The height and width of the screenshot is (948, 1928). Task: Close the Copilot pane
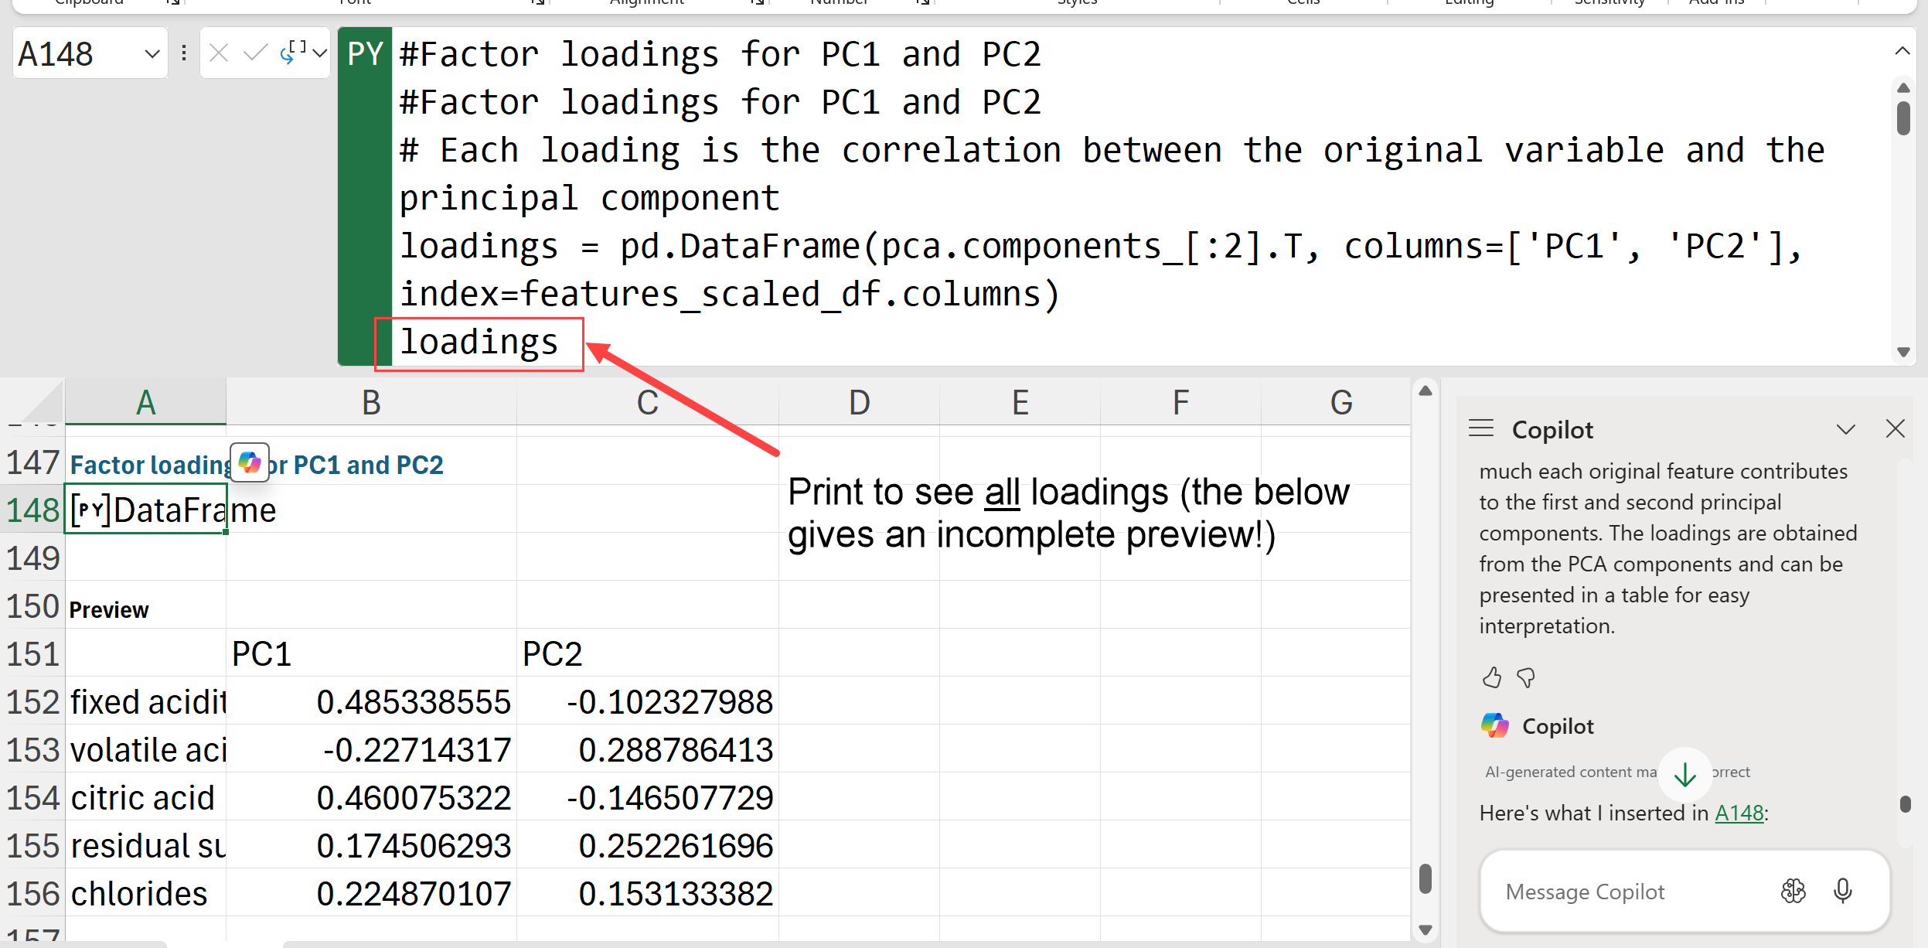[x=1895, y=429]
